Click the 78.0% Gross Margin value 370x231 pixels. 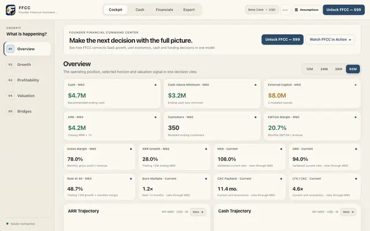click(x=75, y=159)
